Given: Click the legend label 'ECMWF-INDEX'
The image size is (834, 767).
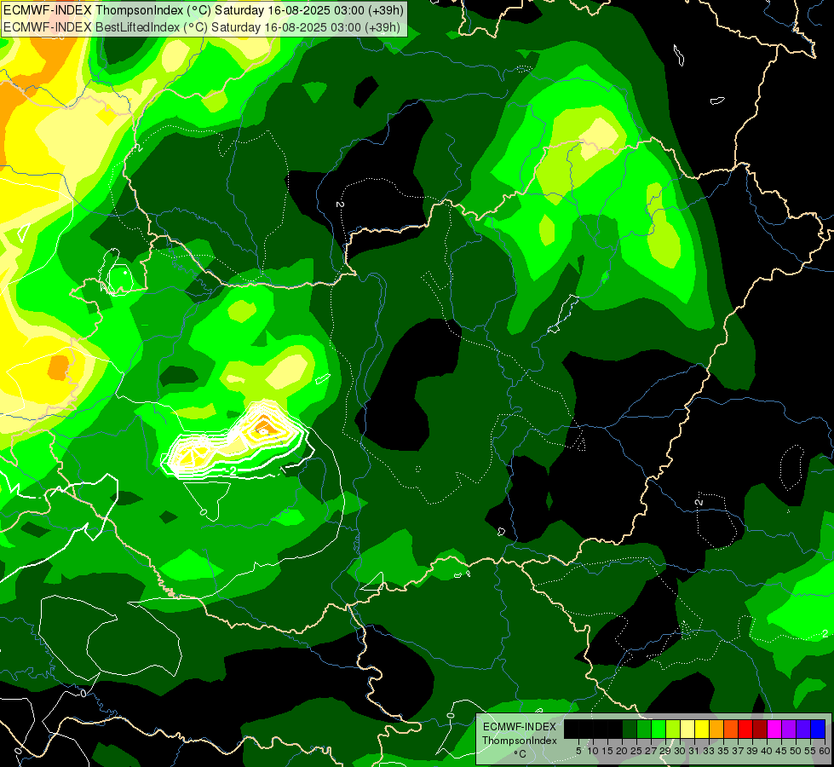Looking at the screenshot, I should (x=520, y=727).
